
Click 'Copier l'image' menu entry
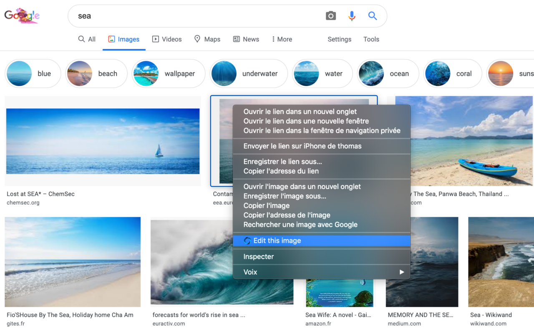(322, 205)
